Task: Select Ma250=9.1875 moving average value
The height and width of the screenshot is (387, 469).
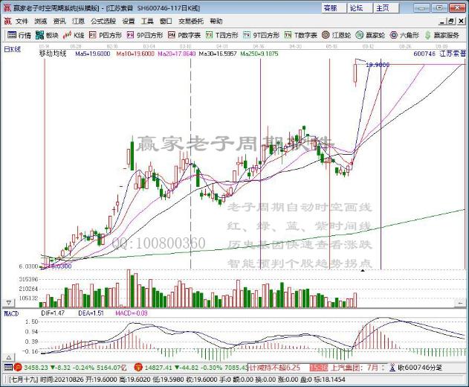Action: pos(259,54)
